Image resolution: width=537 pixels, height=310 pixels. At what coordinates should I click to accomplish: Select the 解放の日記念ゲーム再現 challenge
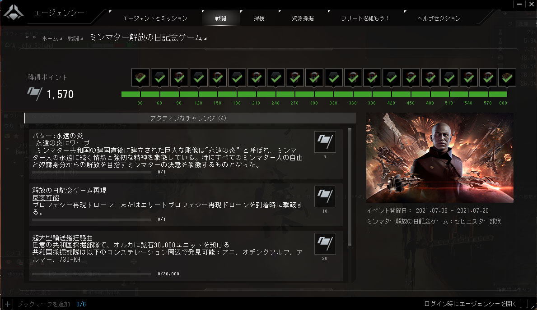(x=186, y=205)
